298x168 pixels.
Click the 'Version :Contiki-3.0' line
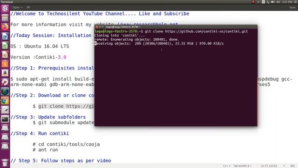point(38,57)
